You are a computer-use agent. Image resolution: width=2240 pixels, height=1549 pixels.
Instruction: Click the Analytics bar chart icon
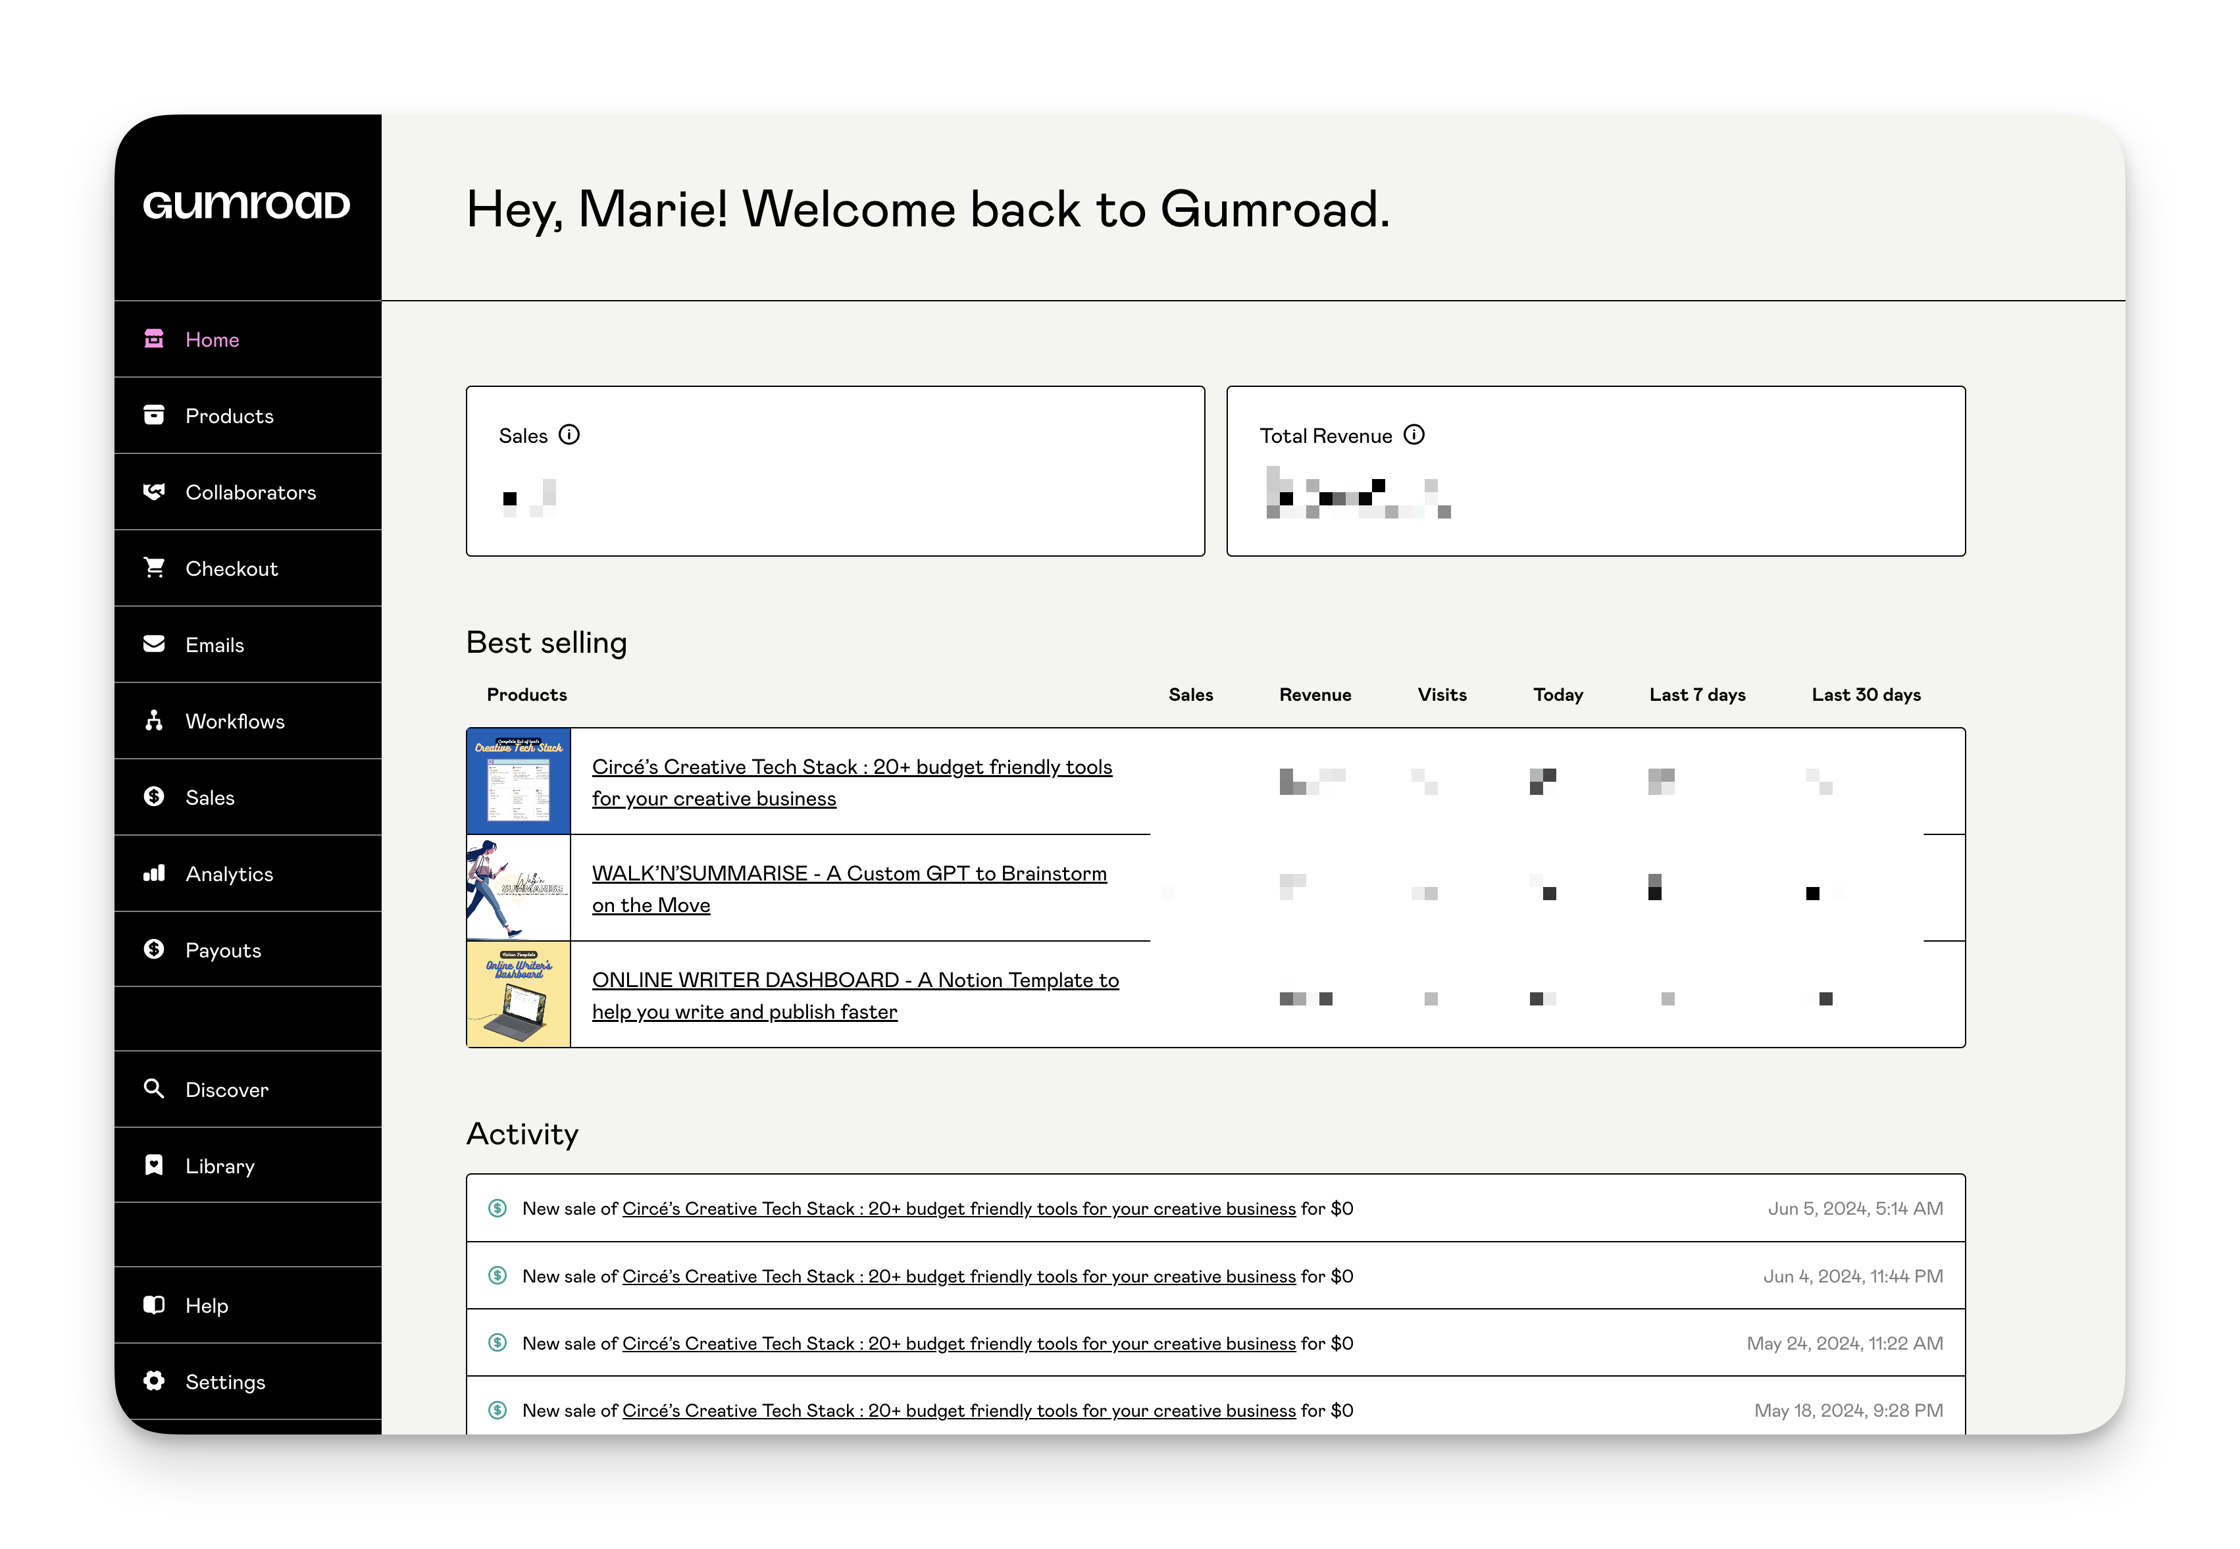(x=155, y=873)
